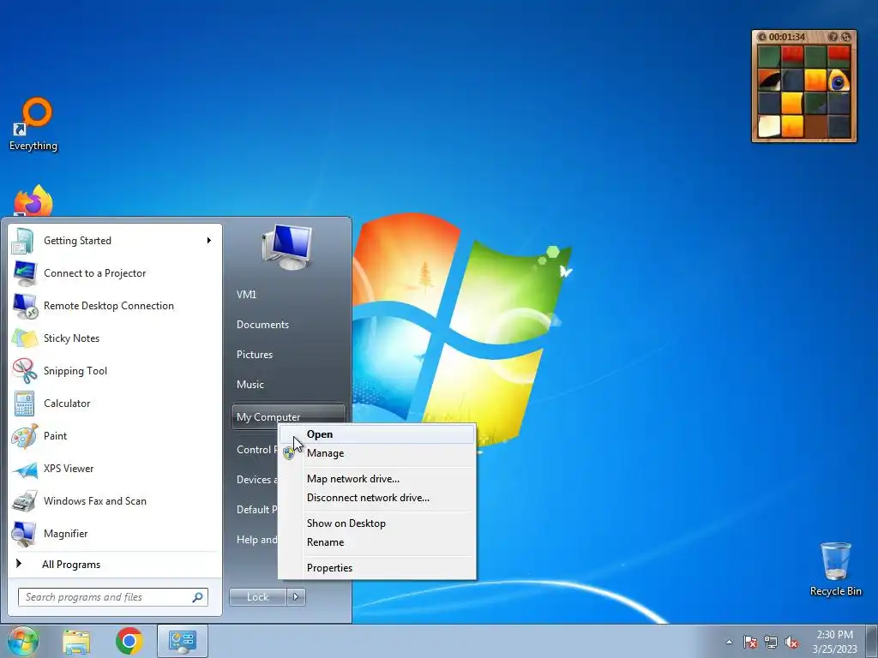Click the taskbar clock showing 2:30 PM
Viewport: 878px width, 658px height.
click(835, 642)
